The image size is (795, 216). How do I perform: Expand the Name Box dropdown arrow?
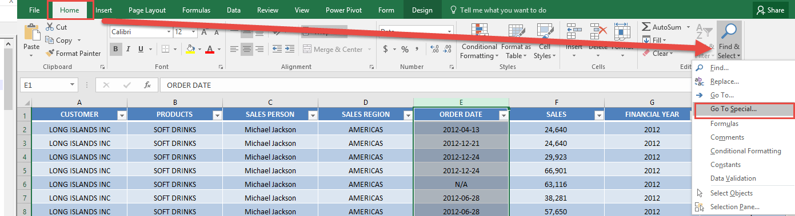tap(72, 85)
